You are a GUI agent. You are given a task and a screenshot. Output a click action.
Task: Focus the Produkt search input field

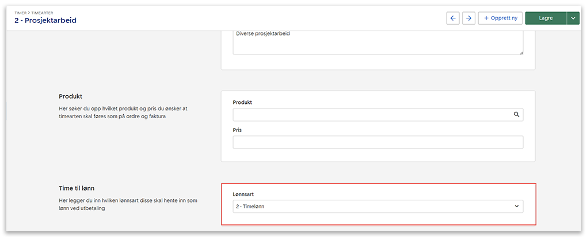click(x=371, y=115)
